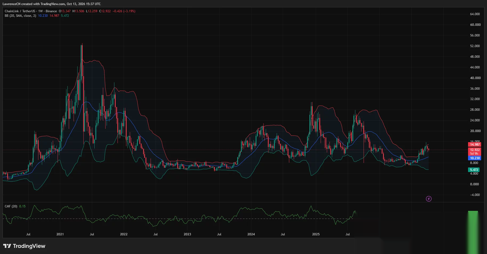Click the purple lightning bolt icon
487x254 pixels.
coord(429,199)
